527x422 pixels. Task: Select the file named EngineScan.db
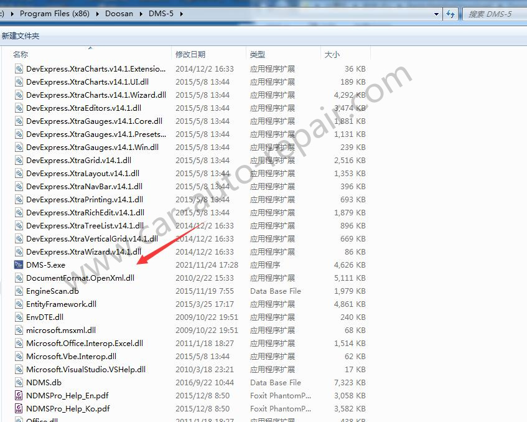point(52,291)
